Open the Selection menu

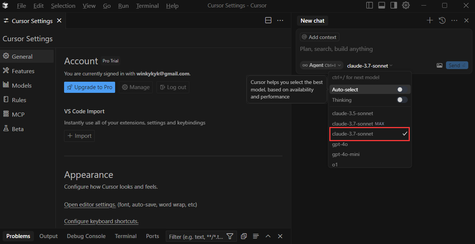tap(63, 6)
